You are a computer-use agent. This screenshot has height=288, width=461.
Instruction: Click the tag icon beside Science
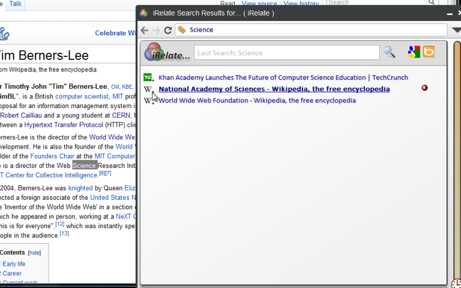182,29
